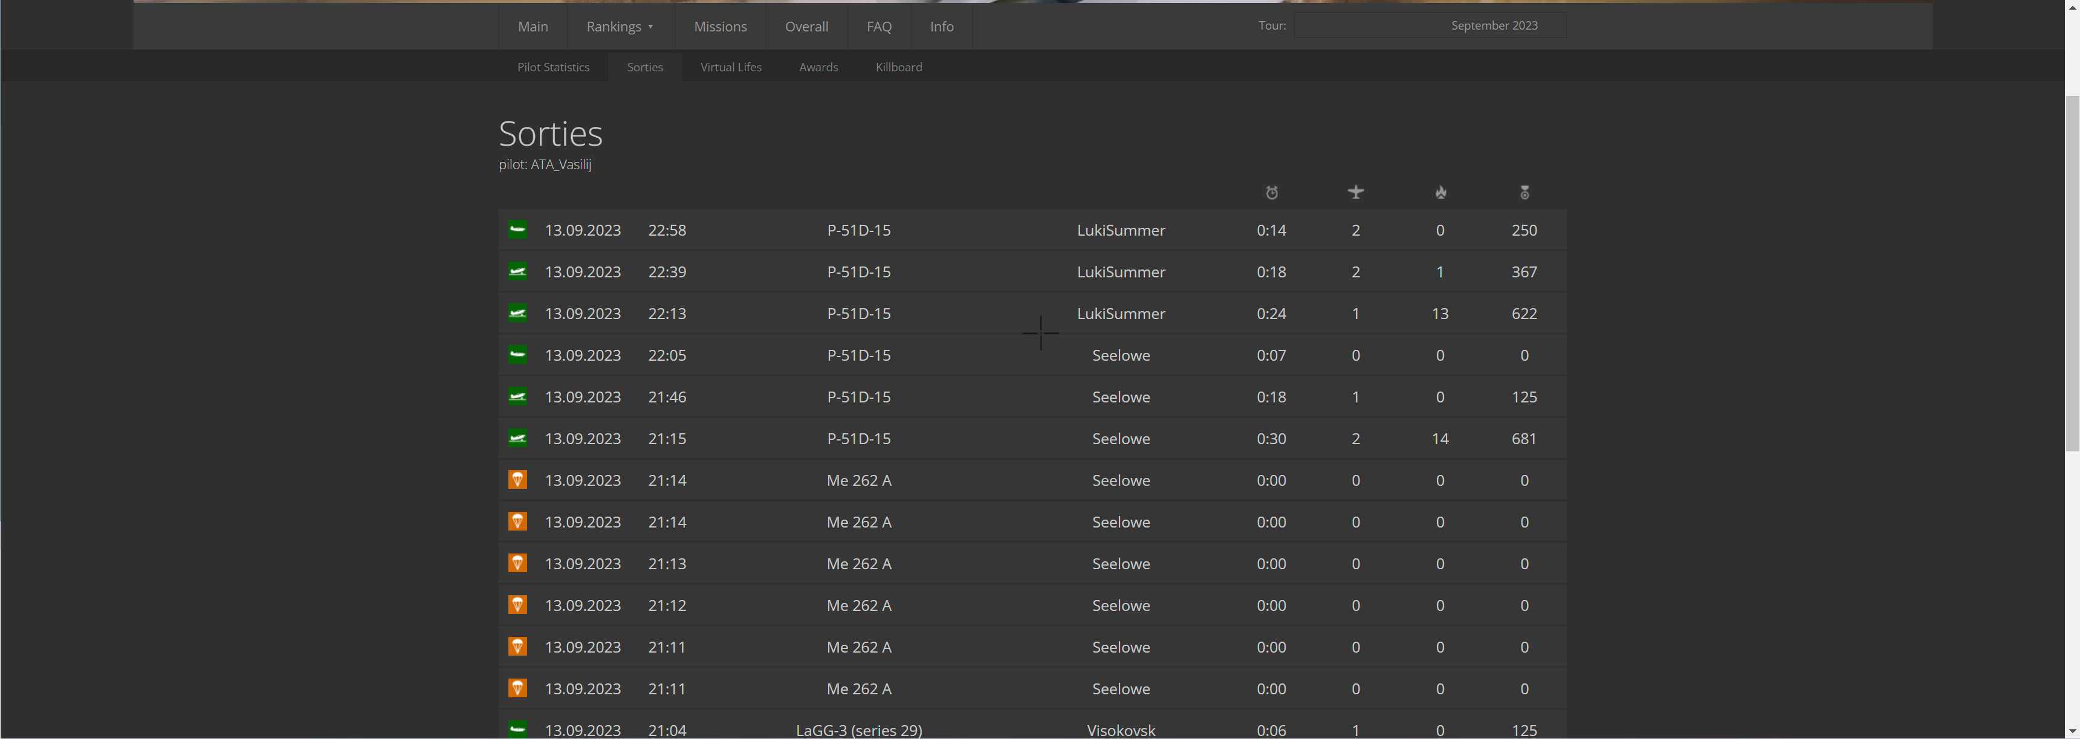Click the bailout parachute icon for the 21:12 sortie
Screen dimensions: 2080x739
[517, 605]
